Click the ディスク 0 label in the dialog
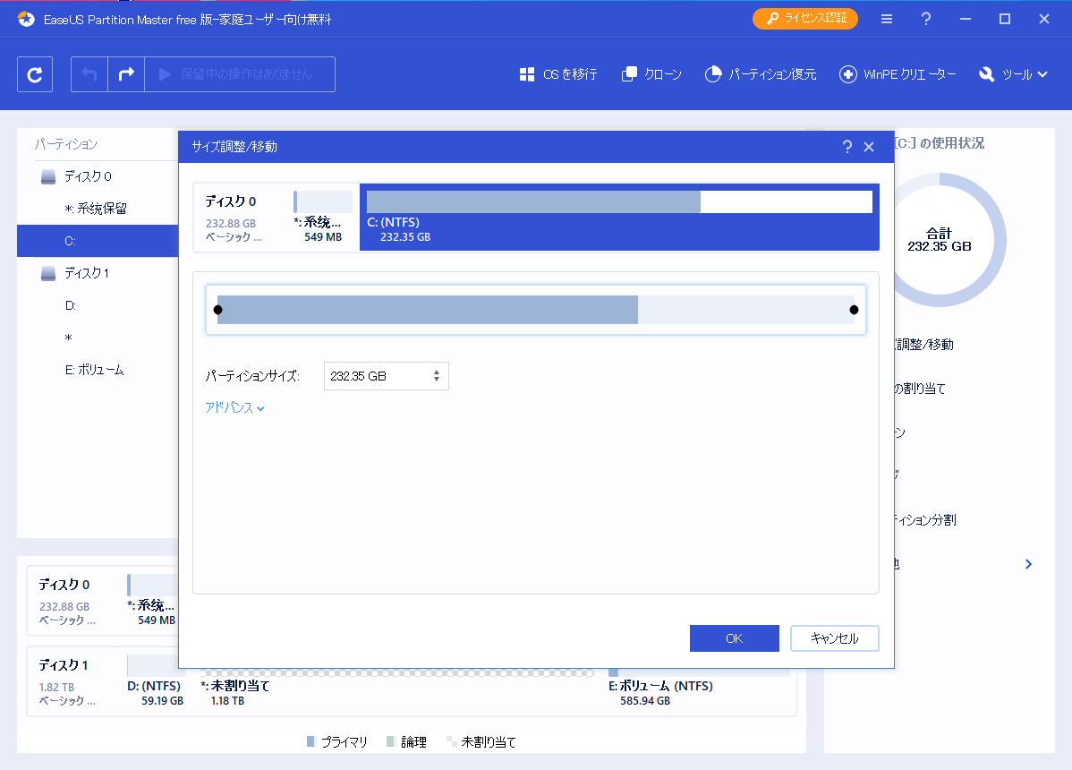The image size is (1072, 770). point(231,201)
